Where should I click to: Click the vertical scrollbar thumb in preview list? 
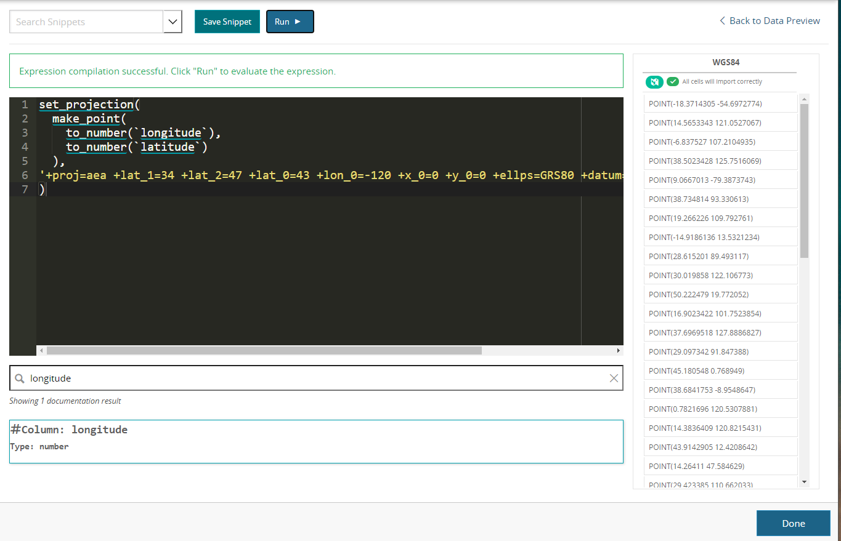804,181
